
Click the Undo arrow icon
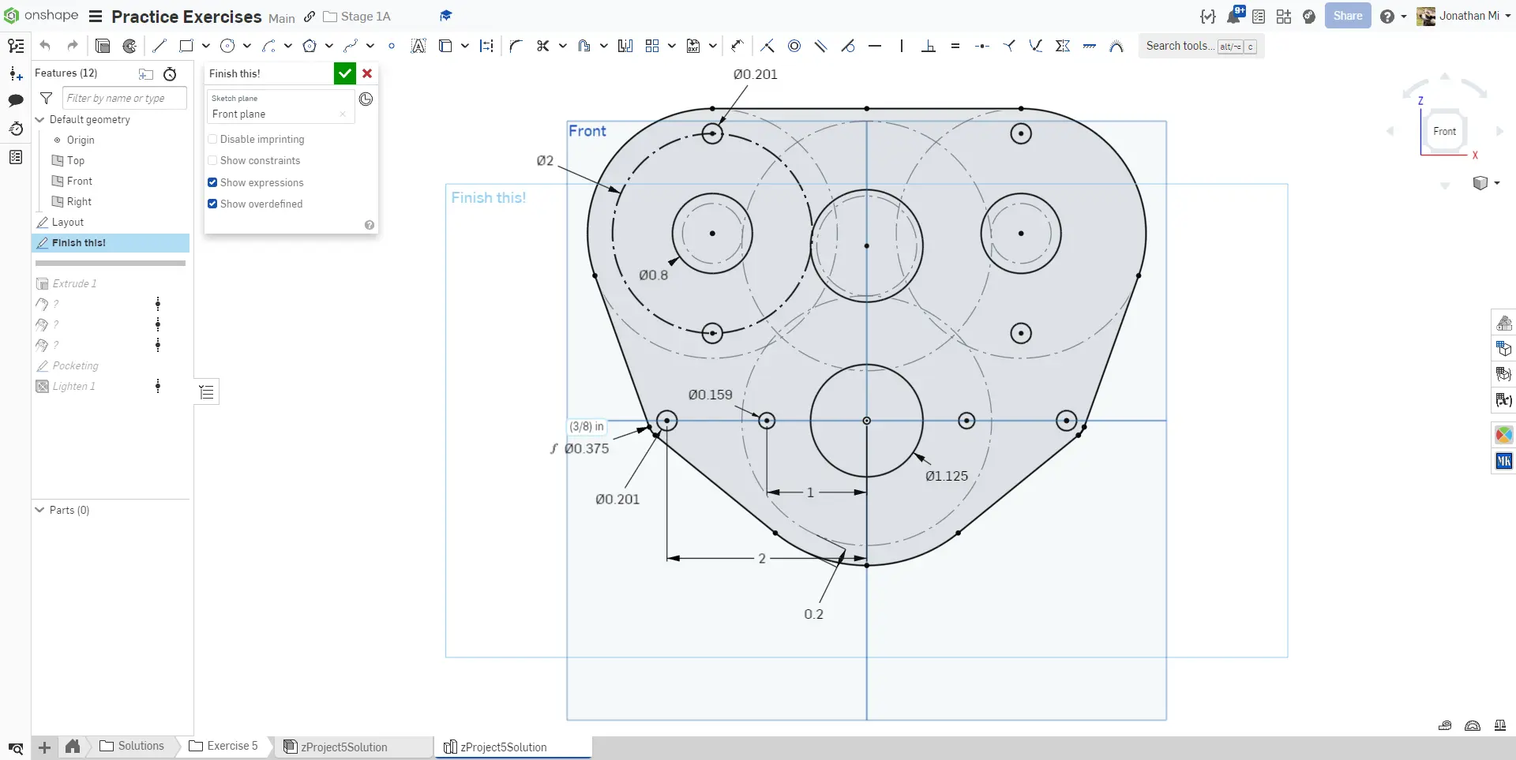point(45,46)
